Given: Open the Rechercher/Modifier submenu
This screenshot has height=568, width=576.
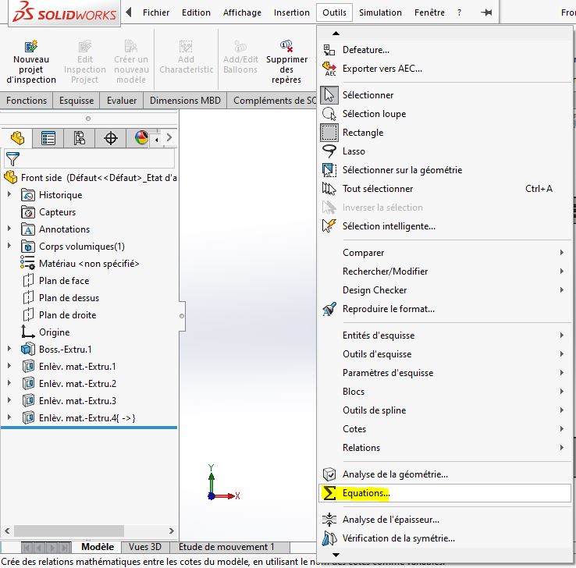Looking at the screenshot, I should [x=446, y=272].
